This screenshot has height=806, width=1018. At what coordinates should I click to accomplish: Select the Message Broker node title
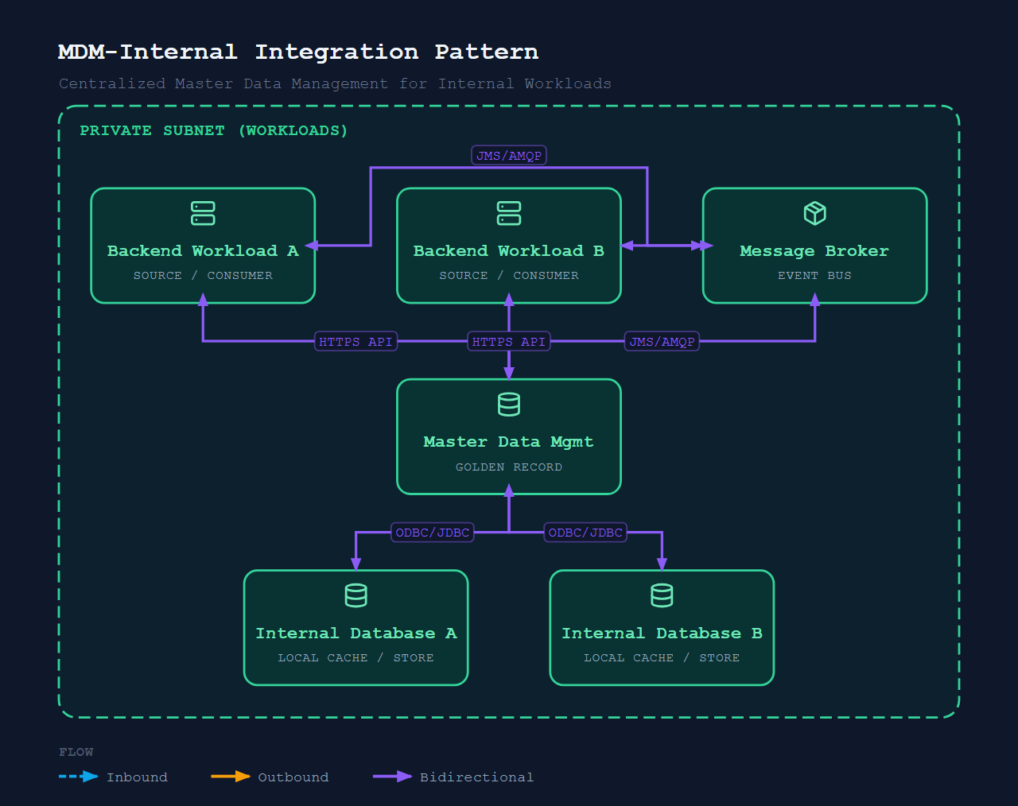pos(814,251)
